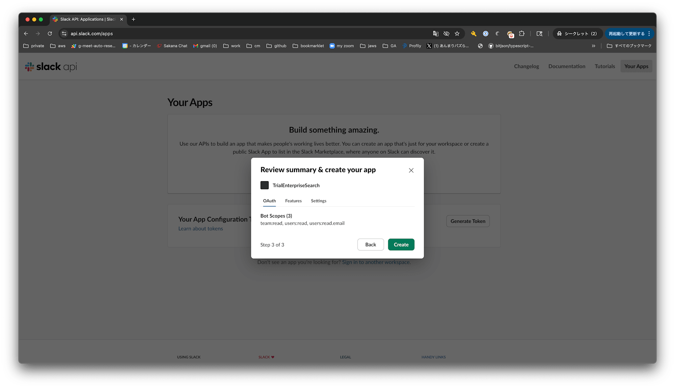Click the Bot Scopes (3) heading

(276, 216)
